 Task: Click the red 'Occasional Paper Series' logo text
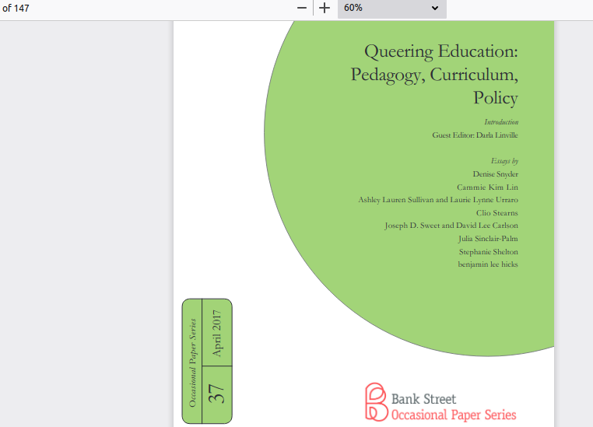454,415
